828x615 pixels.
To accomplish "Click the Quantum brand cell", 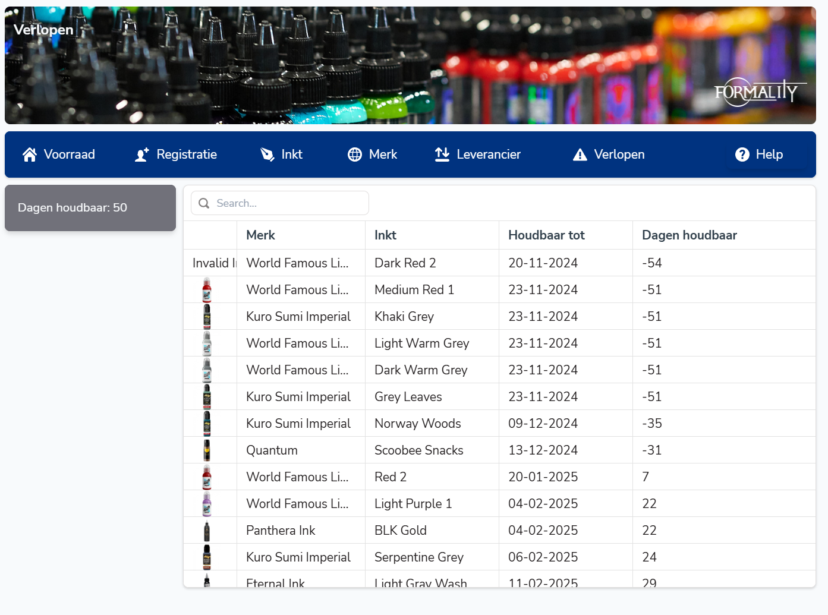I will click(301, 450).
